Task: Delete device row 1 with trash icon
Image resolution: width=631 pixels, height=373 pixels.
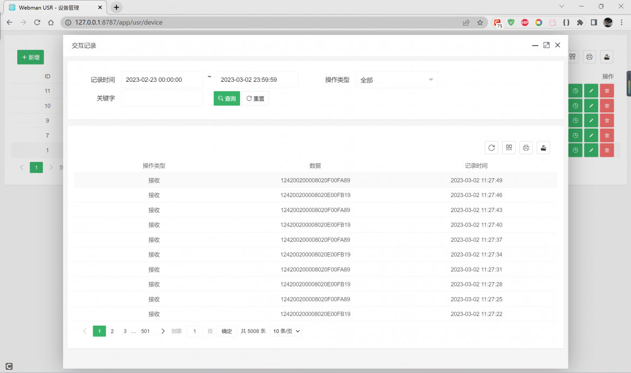Action: pyautogui.click(x=607, y=150)
